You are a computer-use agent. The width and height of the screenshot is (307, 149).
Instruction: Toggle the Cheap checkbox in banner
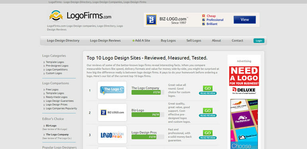203,16
